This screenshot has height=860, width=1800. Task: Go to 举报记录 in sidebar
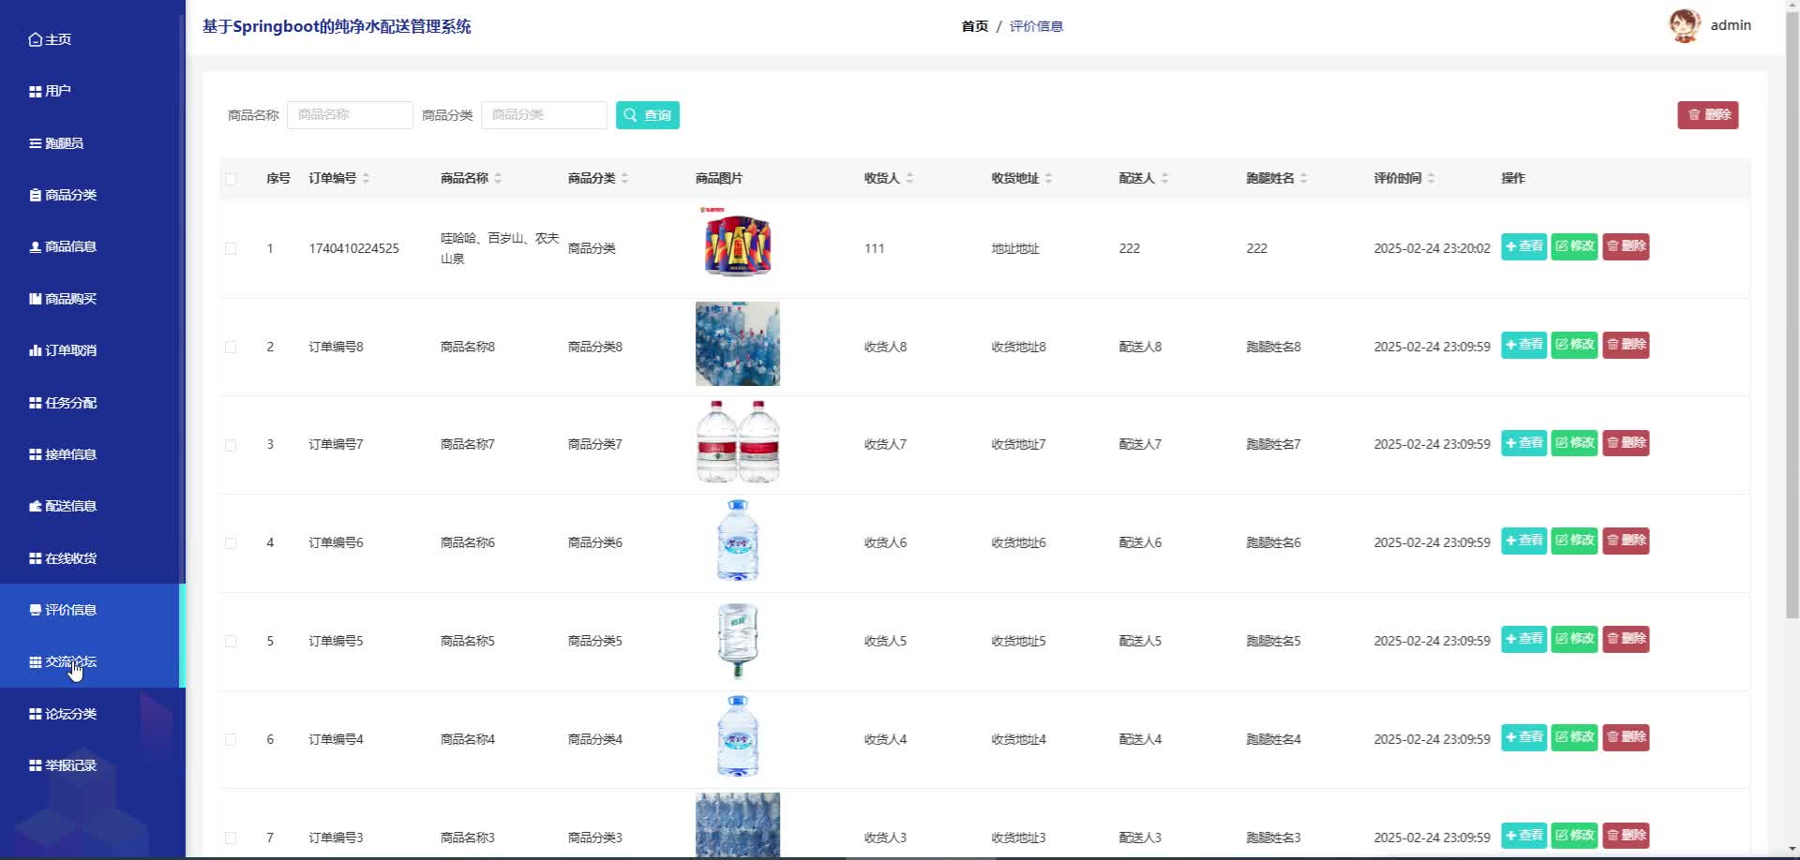pos(70,765)
